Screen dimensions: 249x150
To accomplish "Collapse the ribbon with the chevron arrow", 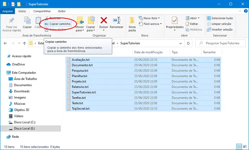I will [240, 11].
